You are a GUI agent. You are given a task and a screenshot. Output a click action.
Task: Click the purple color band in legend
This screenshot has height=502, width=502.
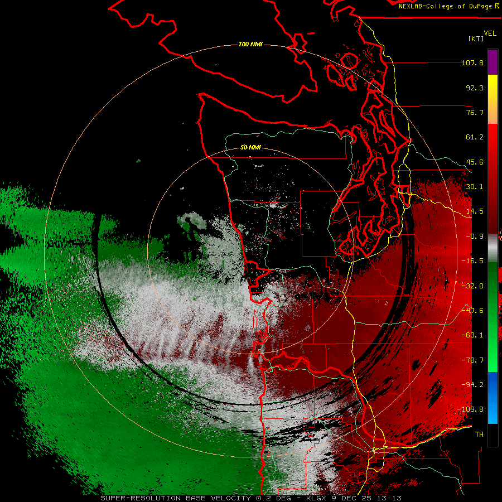click(x=493, y=62)
